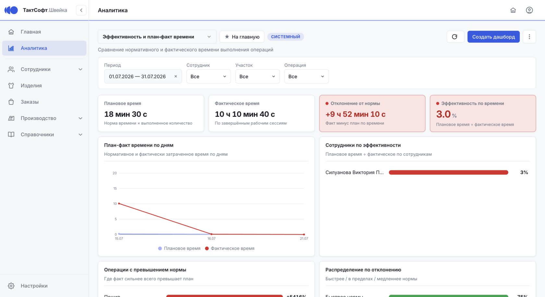Screen dimensions: 545x297
Task: Click the refresh dashboard icon
Action: pos(455,37)
